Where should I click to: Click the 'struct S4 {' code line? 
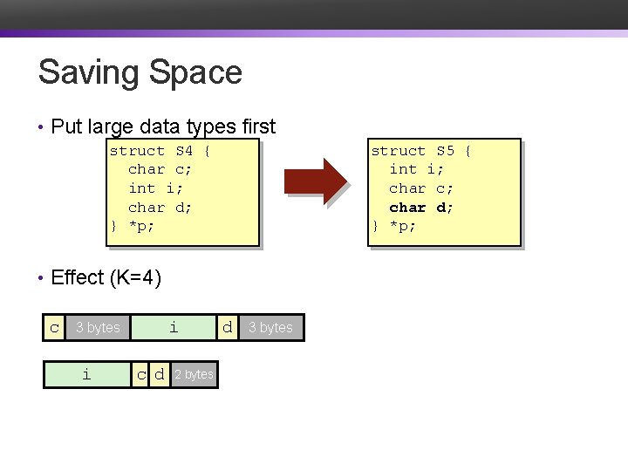[160, 151]
